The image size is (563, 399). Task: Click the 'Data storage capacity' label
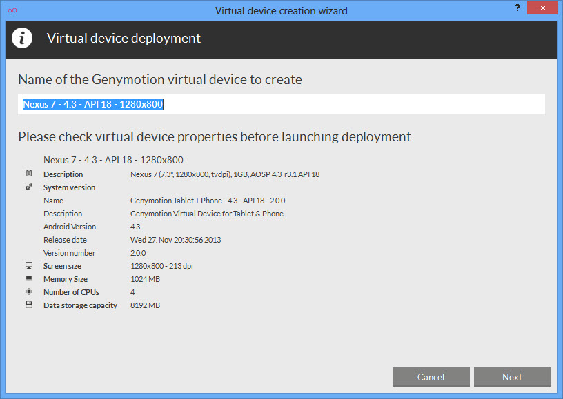point(80,305)
